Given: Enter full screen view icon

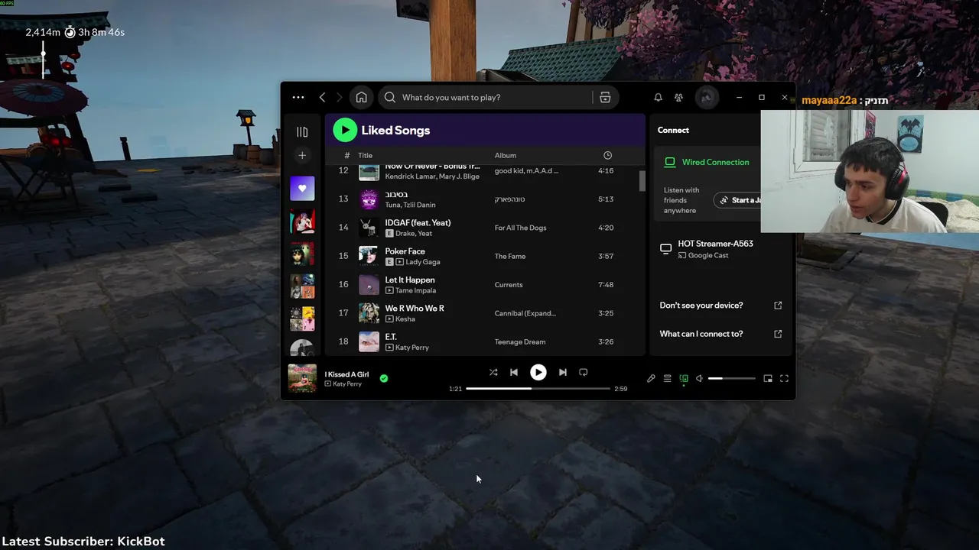Looking at the screenshot, I should tap(784, 378).
